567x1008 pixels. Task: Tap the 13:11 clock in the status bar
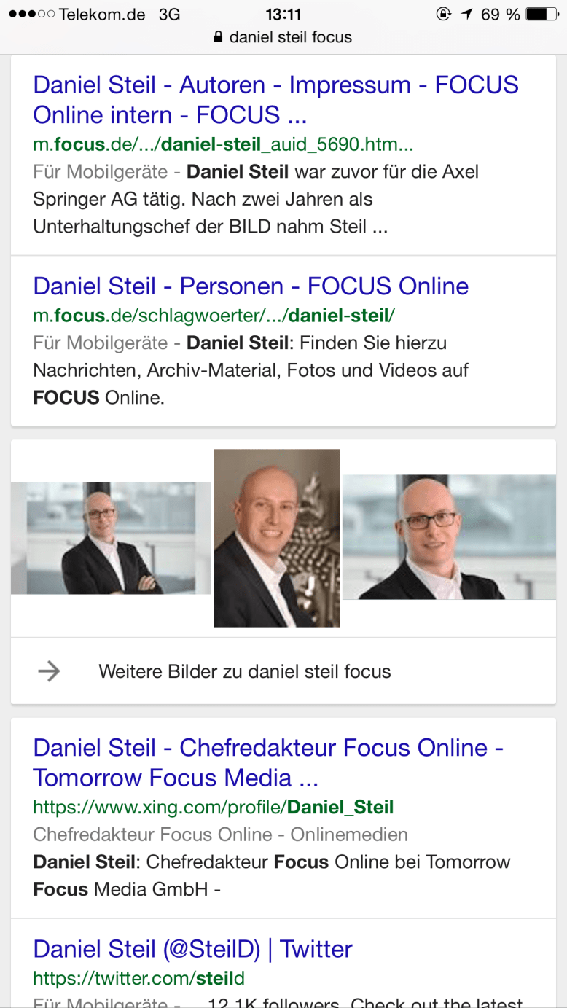coord(283,14)
